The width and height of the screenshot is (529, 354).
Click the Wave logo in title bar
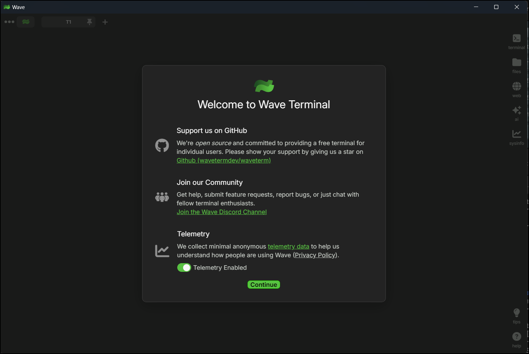[7, 7]
